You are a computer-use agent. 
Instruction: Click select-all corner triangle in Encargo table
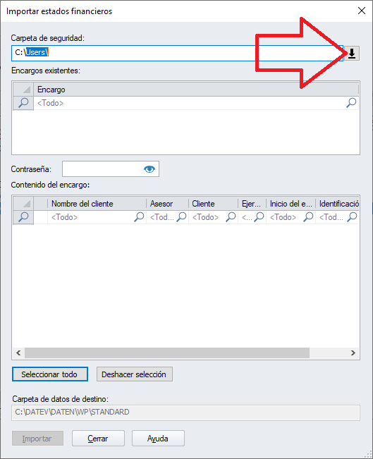click(23, 90)
